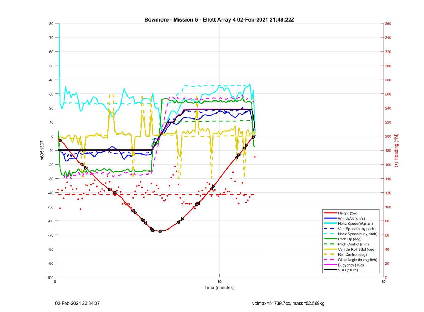Click the black VBD legend line sample
Image resolution: width=424 pixels, height=312 pixels.
coord(330,270)
